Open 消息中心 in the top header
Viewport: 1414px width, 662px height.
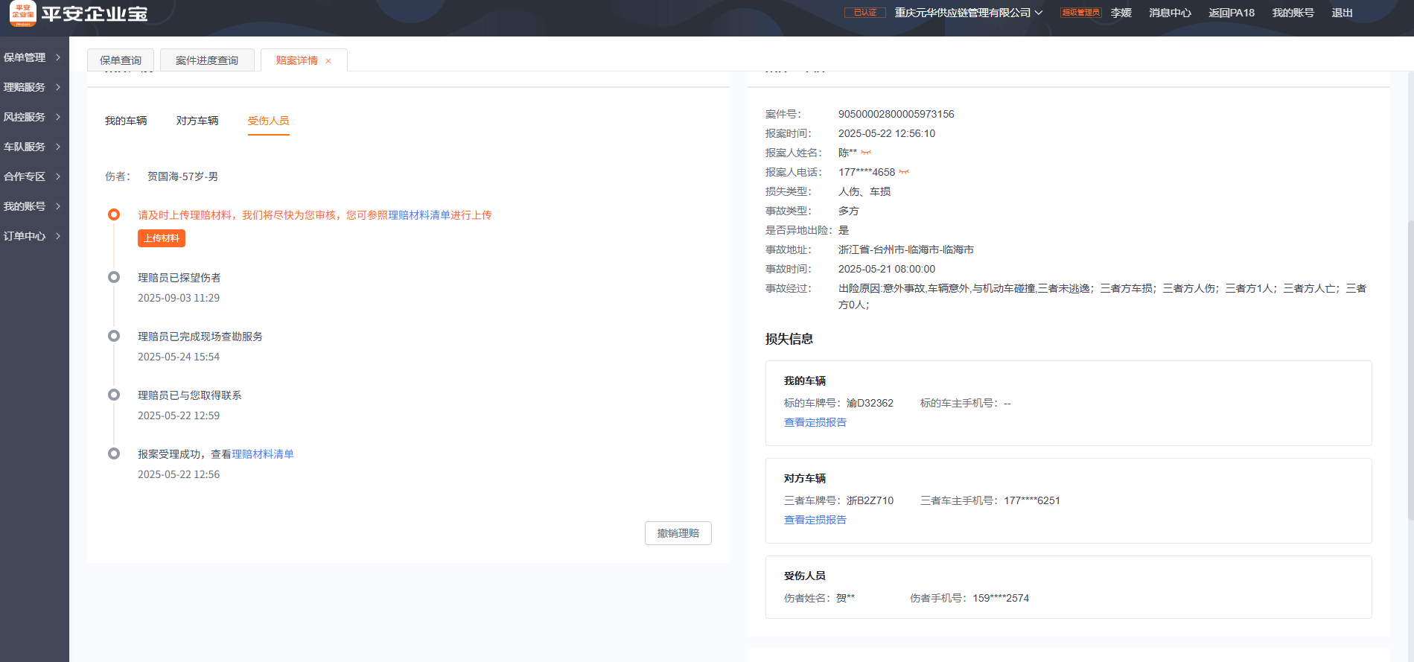[1170, 13]
